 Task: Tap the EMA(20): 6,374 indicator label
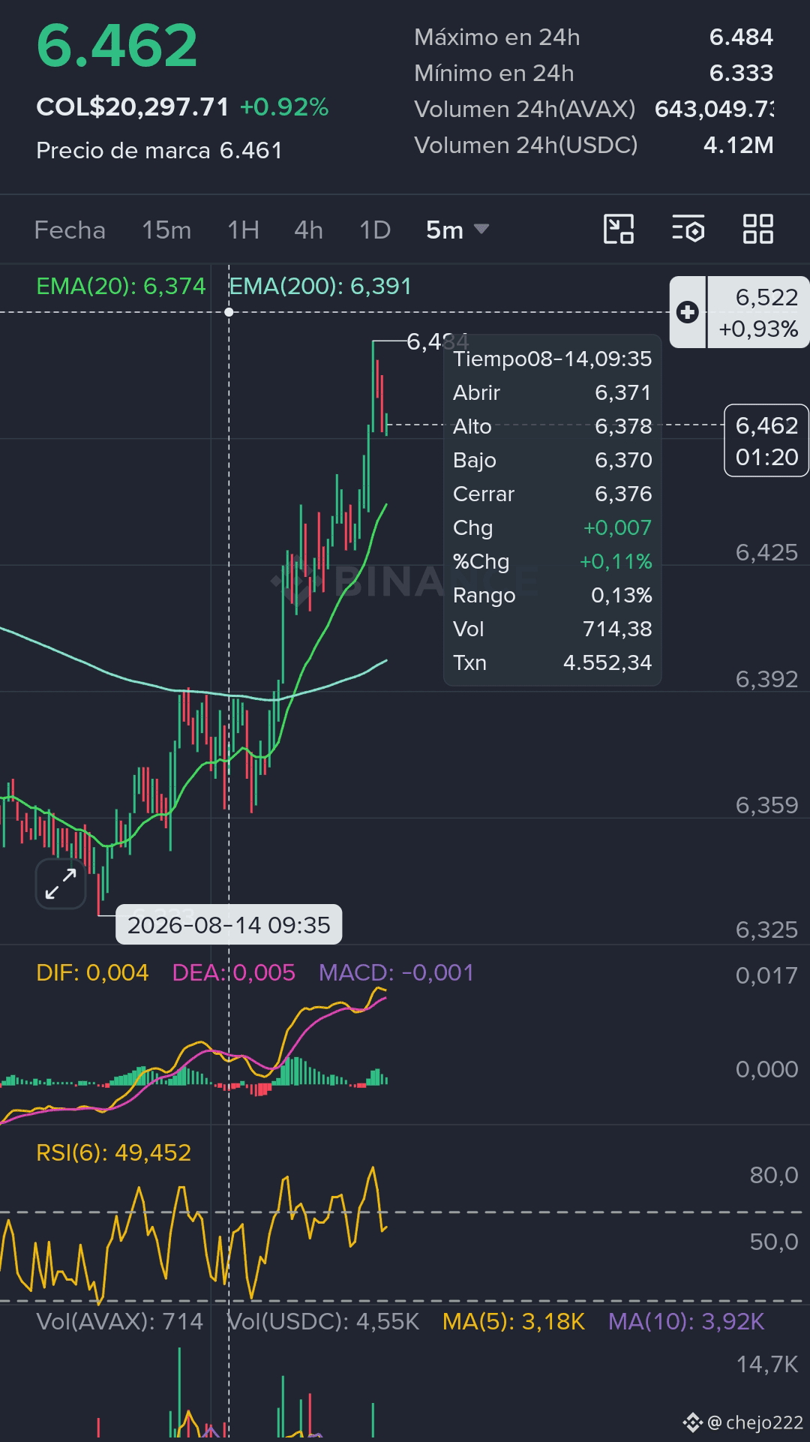click(121, 286)
